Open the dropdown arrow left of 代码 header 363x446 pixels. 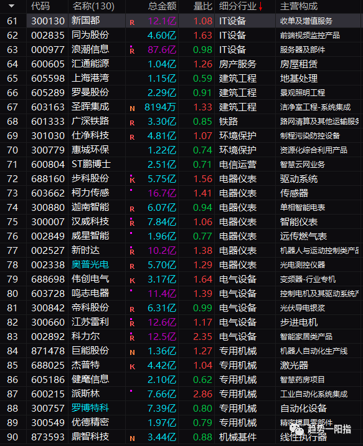pos(11,6)
